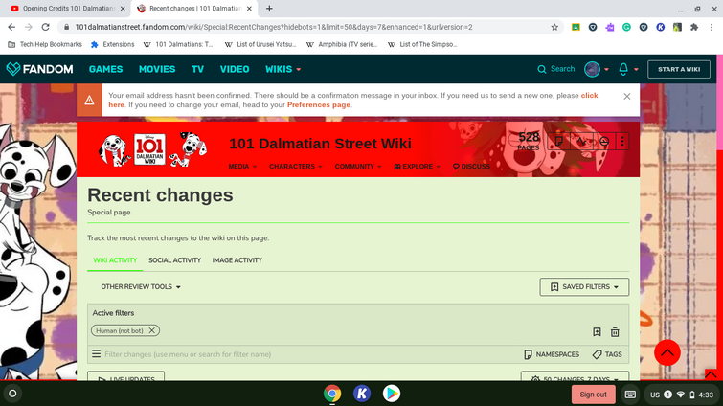Expand the EXPLORE menu
The width and height of the screenshot is (723, 406).
(418, 167)
